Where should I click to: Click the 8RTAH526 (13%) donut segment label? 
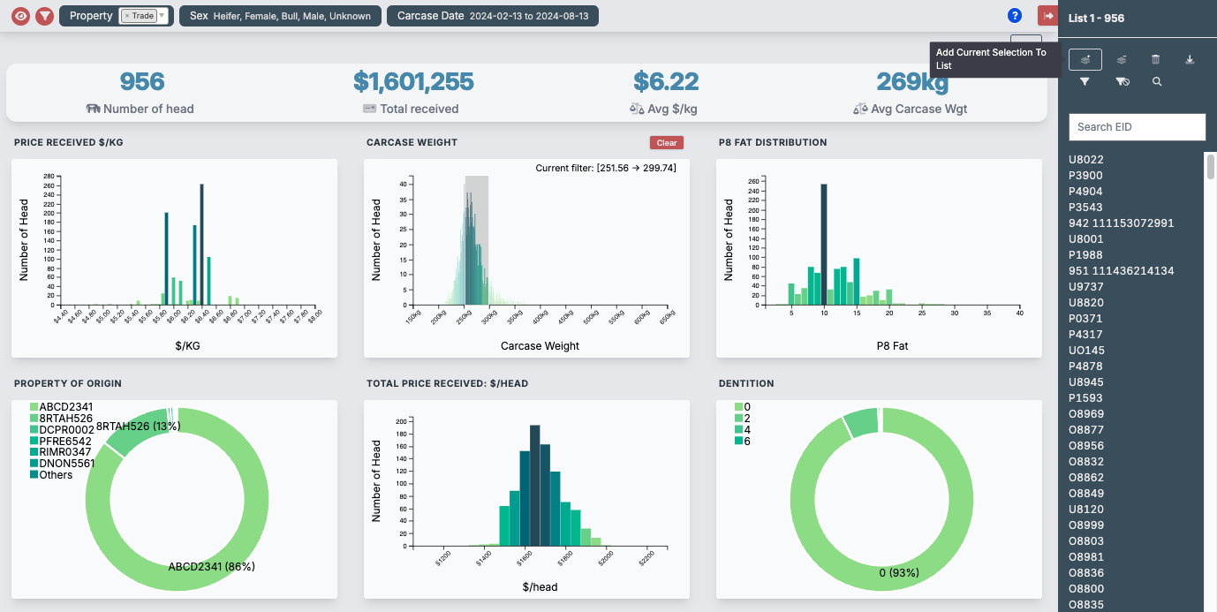[139, 426]
